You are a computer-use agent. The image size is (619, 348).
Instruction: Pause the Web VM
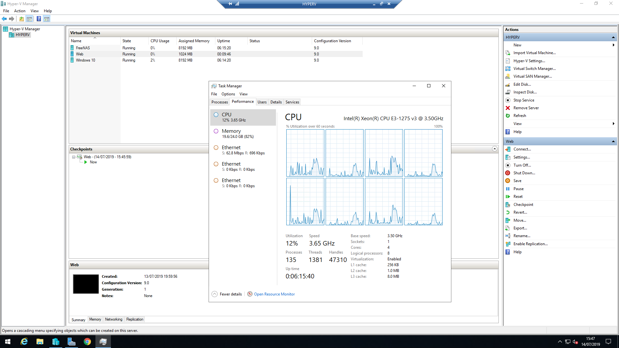click(518, 189)
